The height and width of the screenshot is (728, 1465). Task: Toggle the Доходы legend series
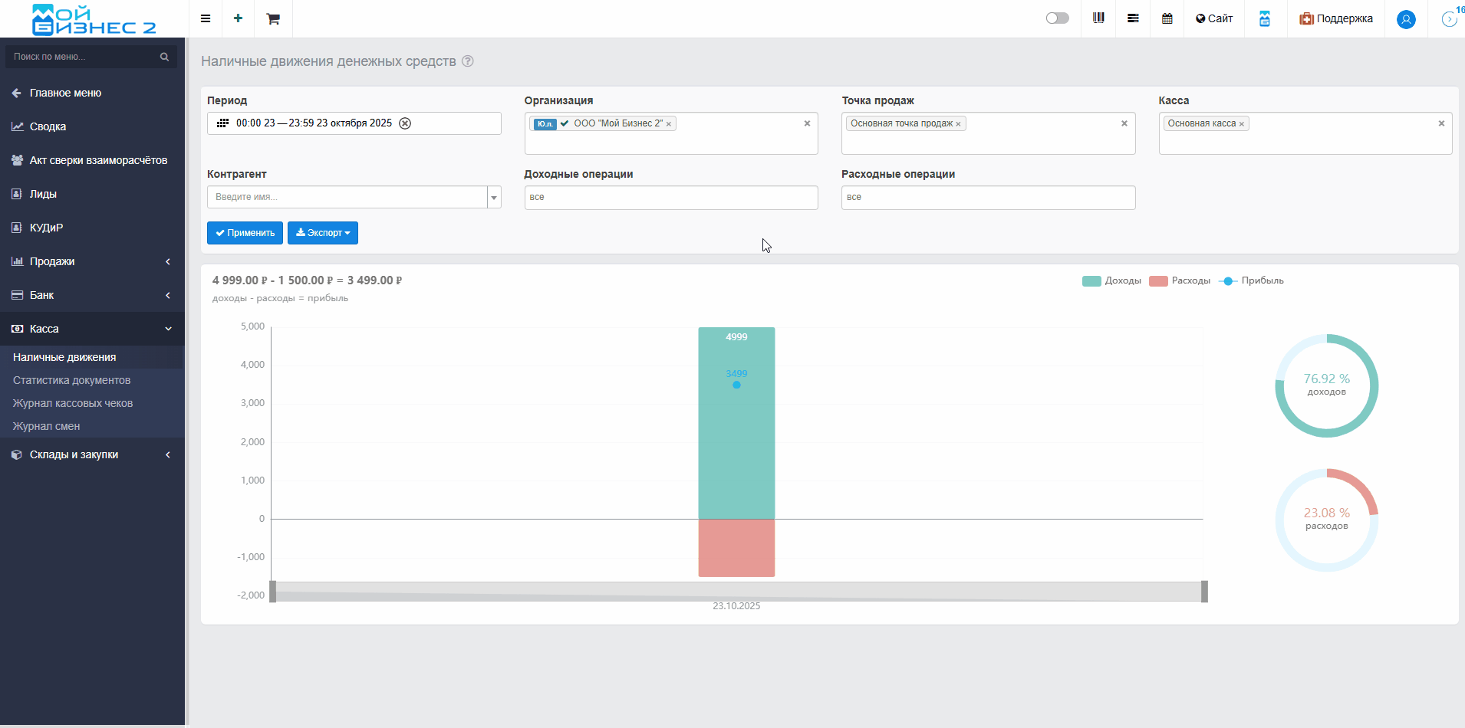pos(1111,281)
